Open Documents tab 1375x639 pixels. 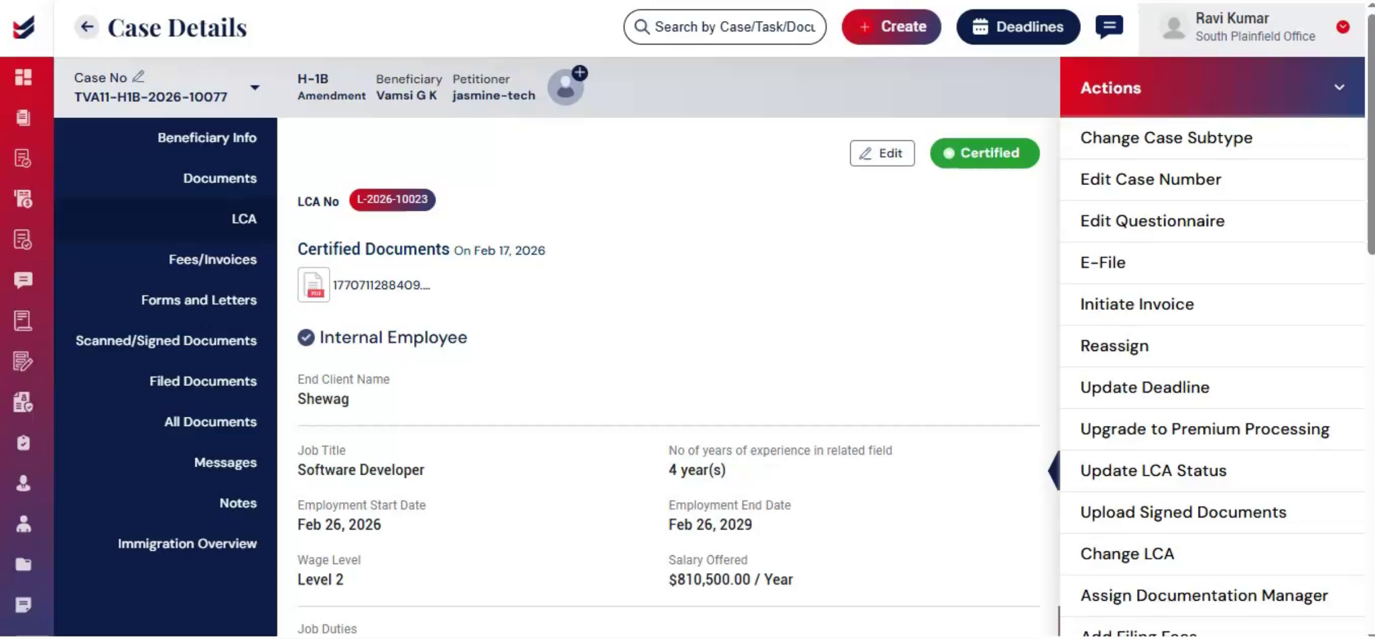(220, 178)
